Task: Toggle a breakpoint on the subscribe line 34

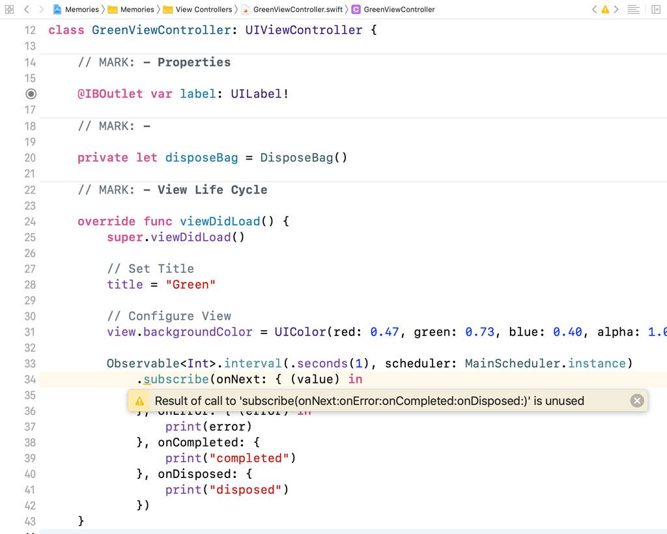Action: tap(30, 379)
